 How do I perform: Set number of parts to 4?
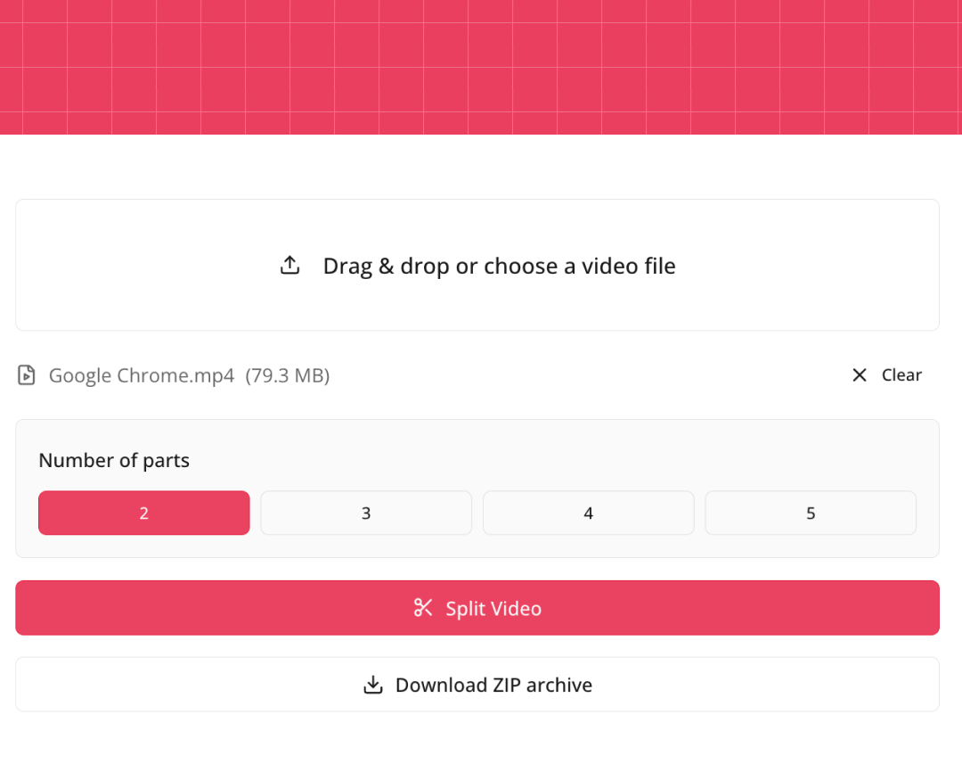point(588,513)
